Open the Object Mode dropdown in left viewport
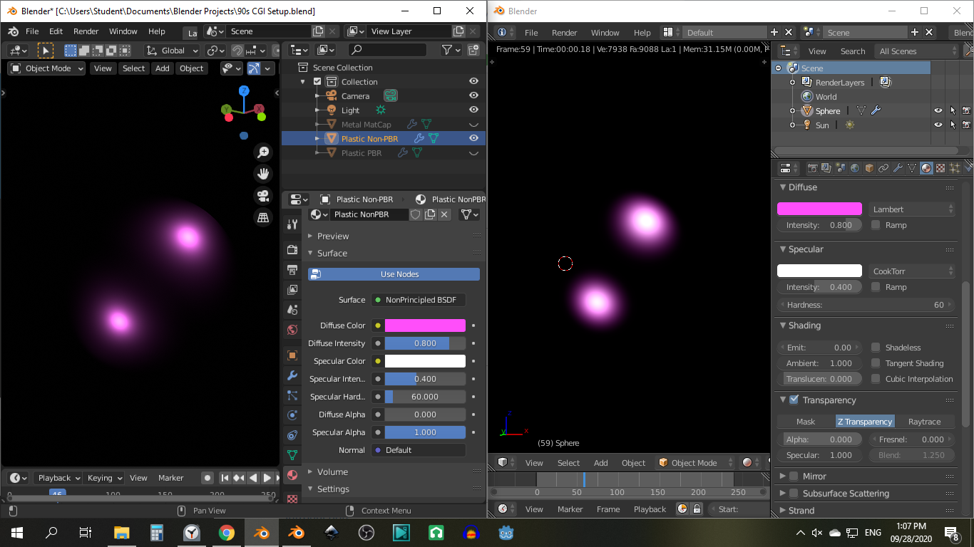 [x=46, y=68]
